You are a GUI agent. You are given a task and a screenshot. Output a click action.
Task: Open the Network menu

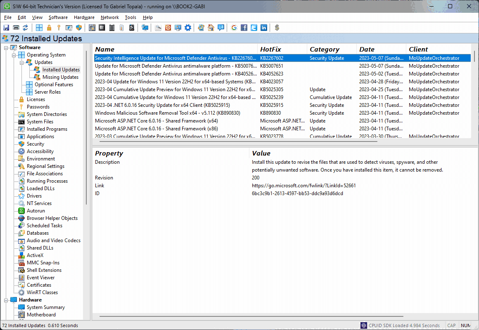(x=109, y=17)
